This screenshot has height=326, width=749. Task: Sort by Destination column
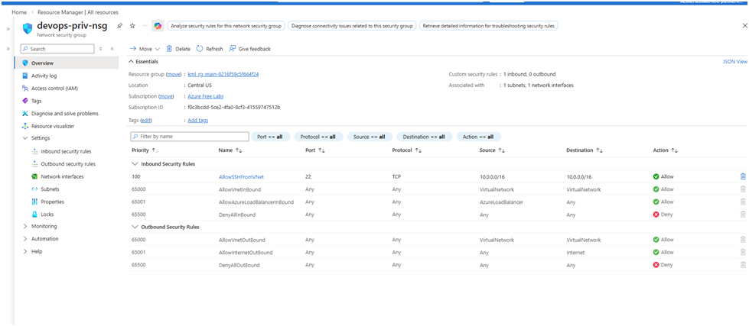[585, 150]
